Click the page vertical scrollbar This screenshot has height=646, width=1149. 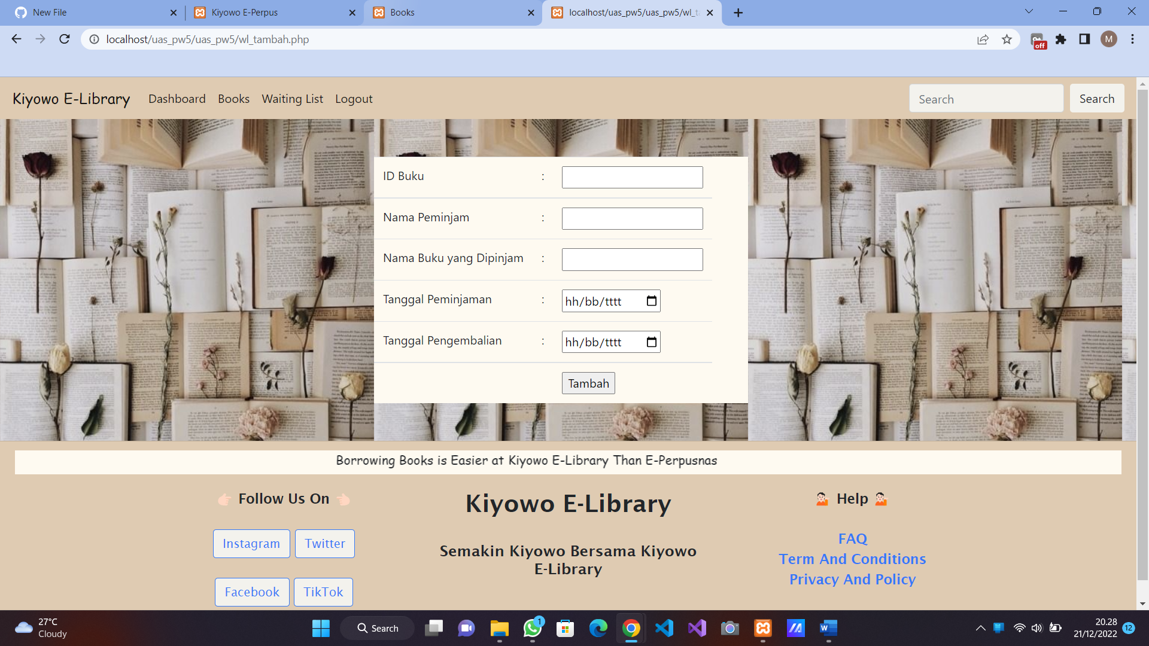[1142, 335]
